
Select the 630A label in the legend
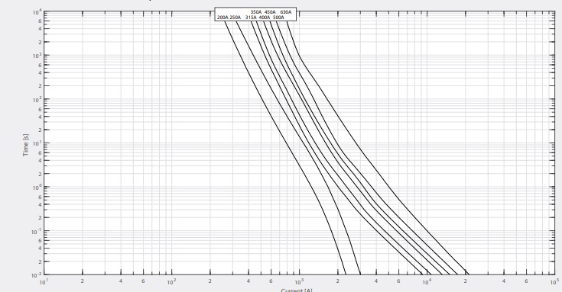click(x=286, y=12)
